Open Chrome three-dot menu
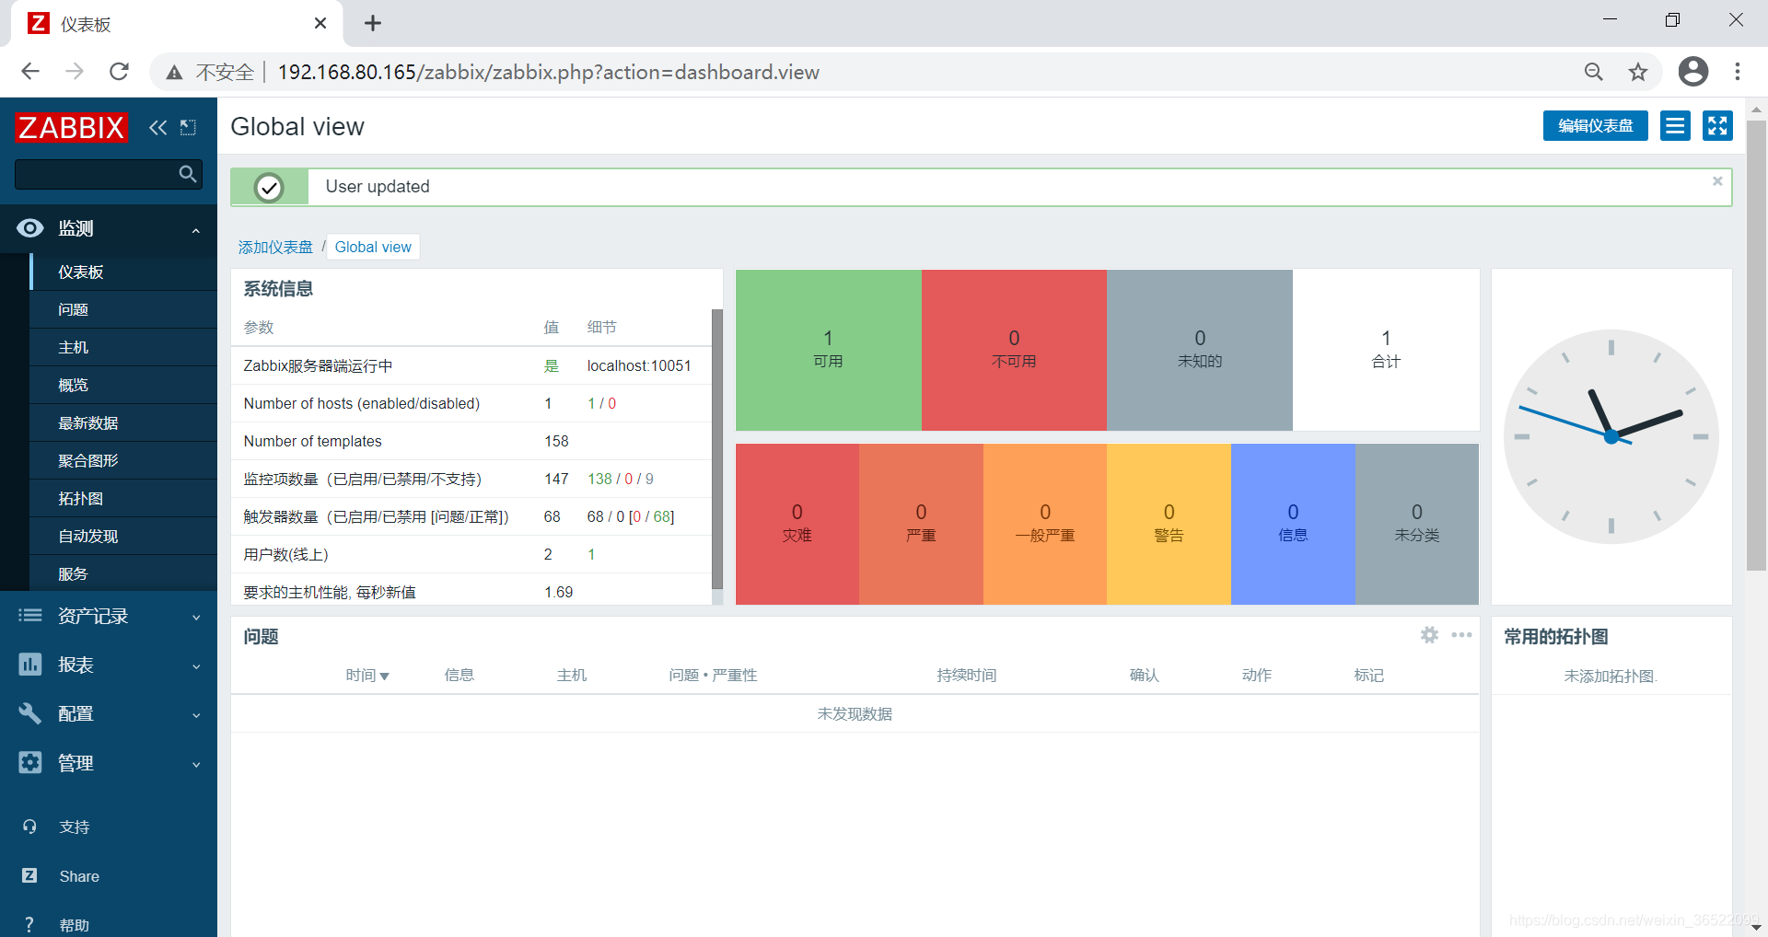Screen dimensions: 1768x937 coord(1738,72)
